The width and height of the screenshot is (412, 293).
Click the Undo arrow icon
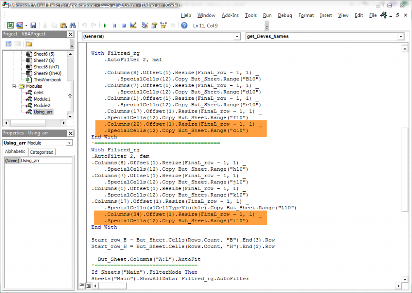click(x=84, y=26)
